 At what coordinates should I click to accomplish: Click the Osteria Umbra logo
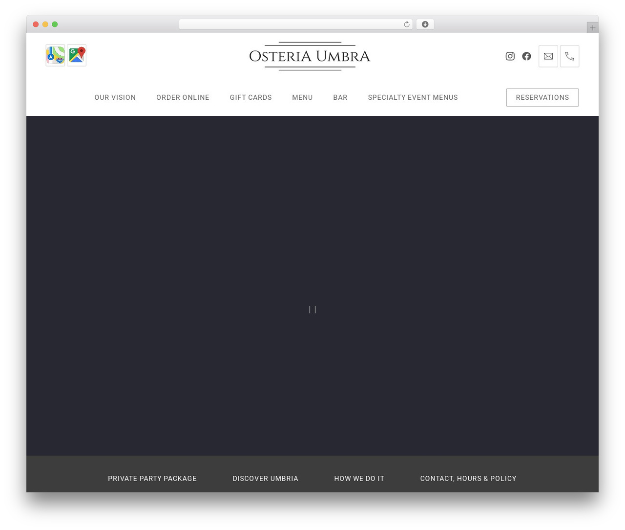tap(310, 56)
